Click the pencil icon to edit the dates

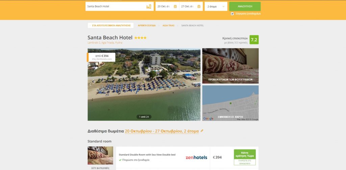[x=202, y=131]
